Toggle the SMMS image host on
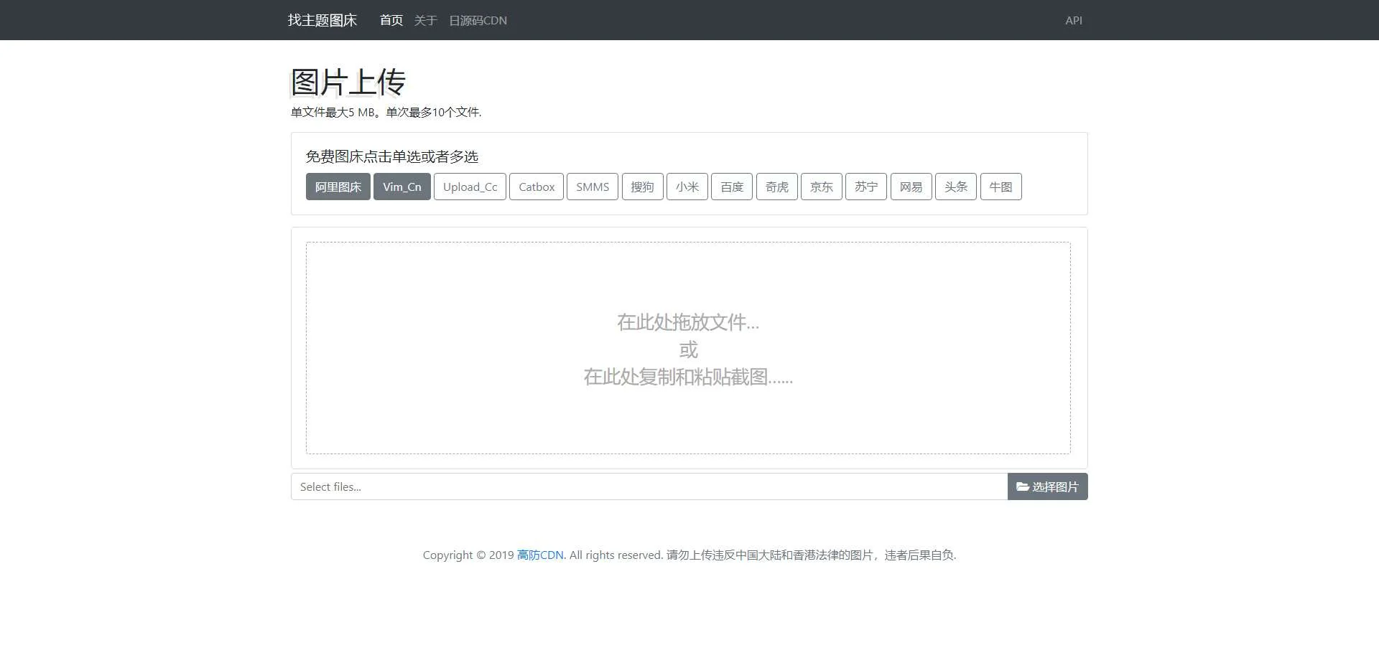The height and width of the screenshot is (668, 1379). pos(592,187)
